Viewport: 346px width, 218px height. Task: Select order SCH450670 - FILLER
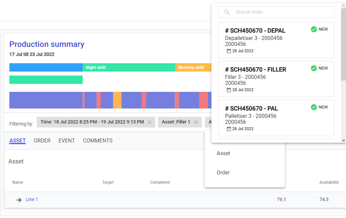coord(276,79)
